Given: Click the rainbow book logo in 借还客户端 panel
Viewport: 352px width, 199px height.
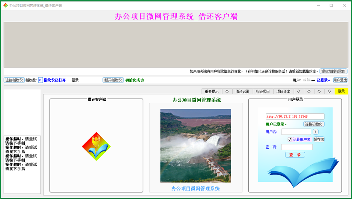Looking at the screenshot, I should 96,147.
